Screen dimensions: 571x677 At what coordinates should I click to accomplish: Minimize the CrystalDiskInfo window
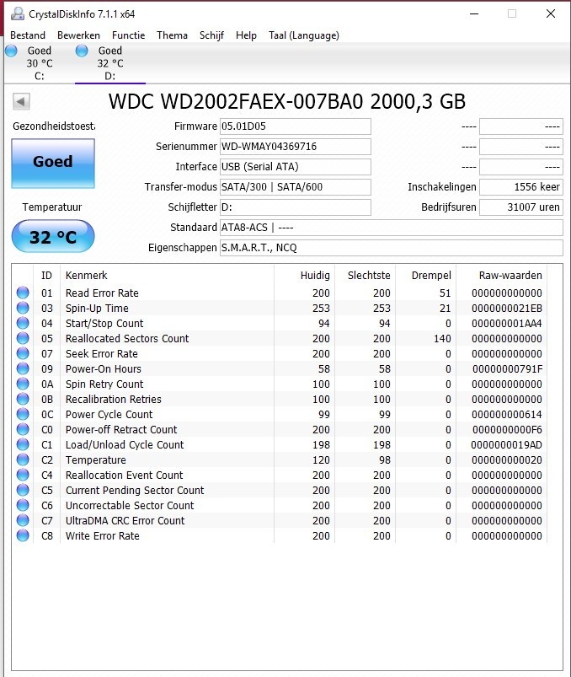coord(474,13)
